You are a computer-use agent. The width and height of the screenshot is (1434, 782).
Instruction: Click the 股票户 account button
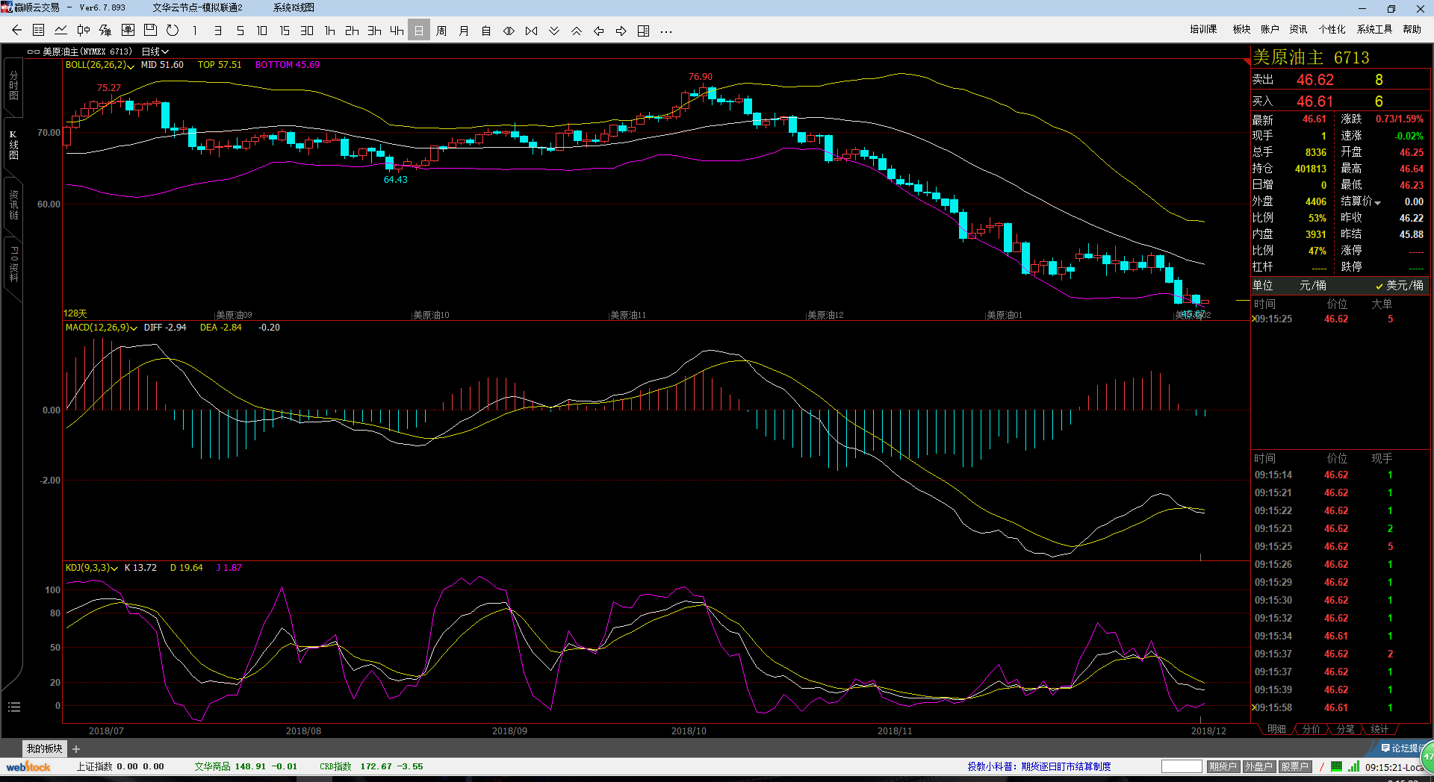[x=1294, y=766]
